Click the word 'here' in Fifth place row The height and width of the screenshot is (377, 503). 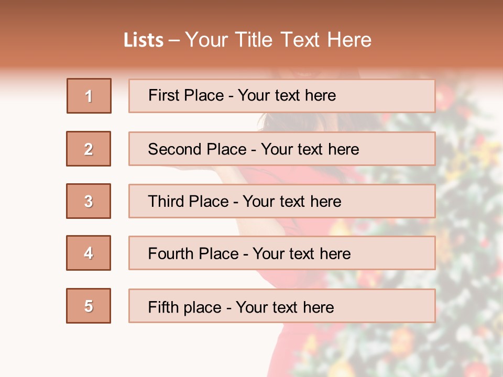click(318, 307)
